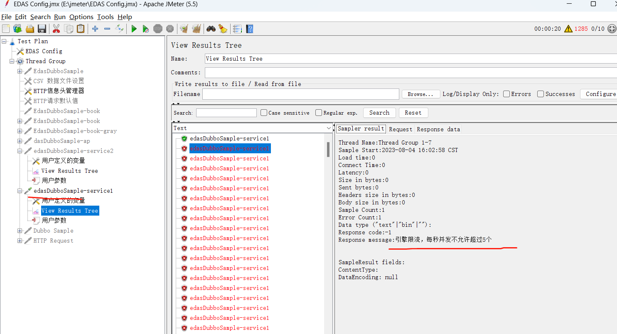Expand the HTTP Request node
This screenshot has height=334, width=617.
point(20,241)
